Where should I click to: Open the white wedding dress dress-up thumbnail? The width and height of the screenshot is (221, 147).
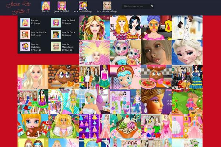187,126
